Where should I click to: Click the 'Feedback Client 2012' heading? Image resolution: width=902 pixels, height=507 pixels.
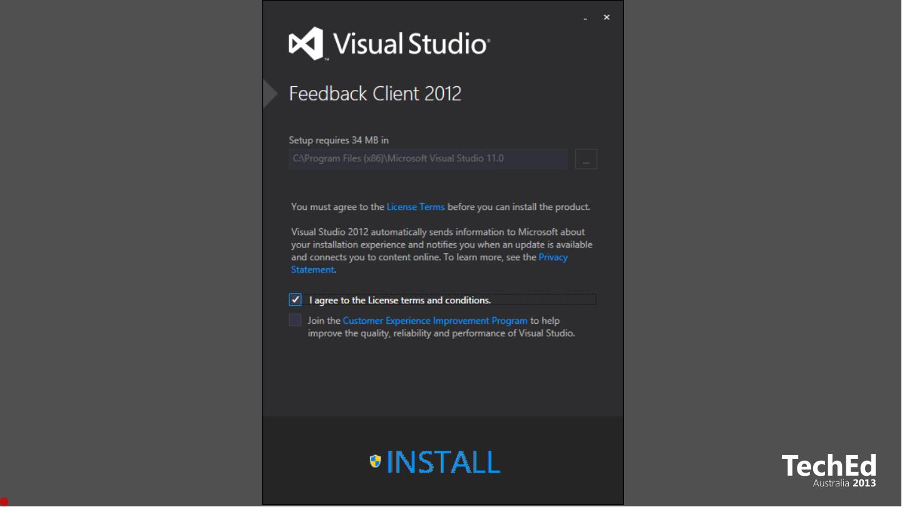[x=375, y=94]
